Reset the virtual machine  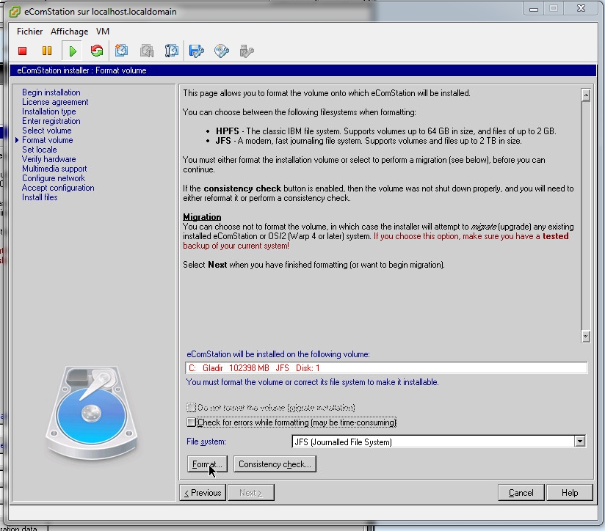(x=96, y=51)
